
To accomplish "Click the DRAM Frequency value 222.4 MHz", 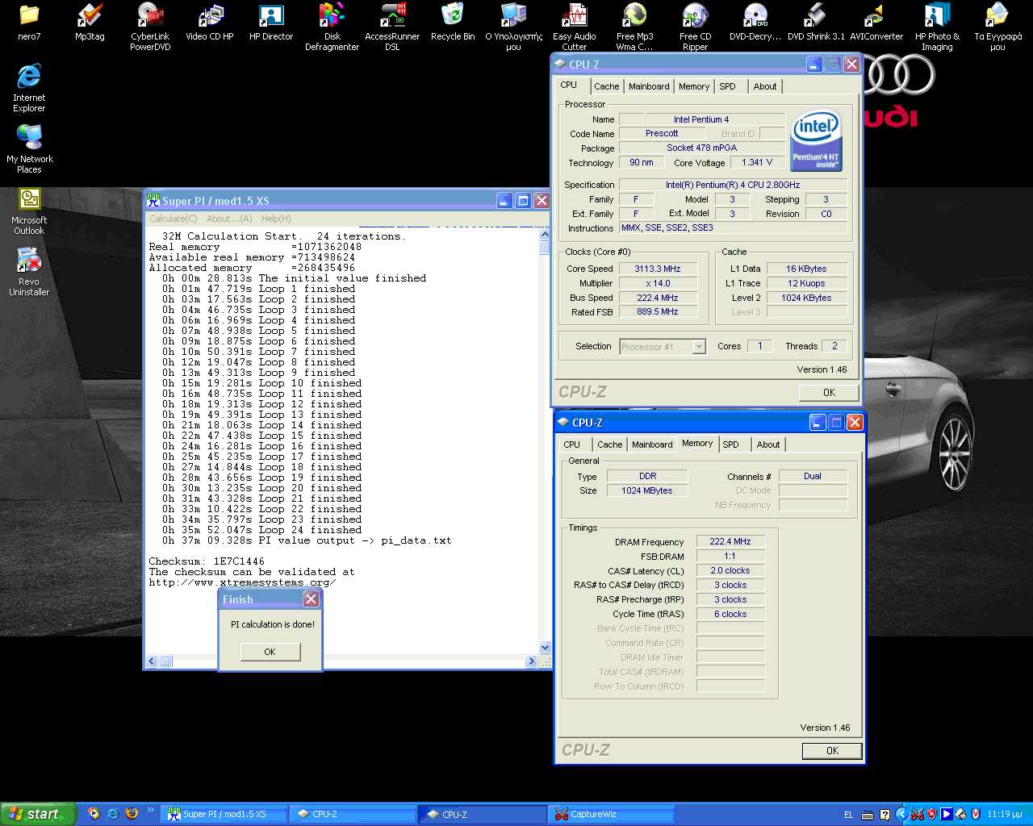I will pos(730,541).
